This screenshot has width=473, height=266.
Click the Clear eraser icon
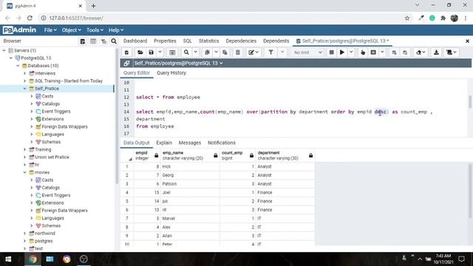(421, 52)
